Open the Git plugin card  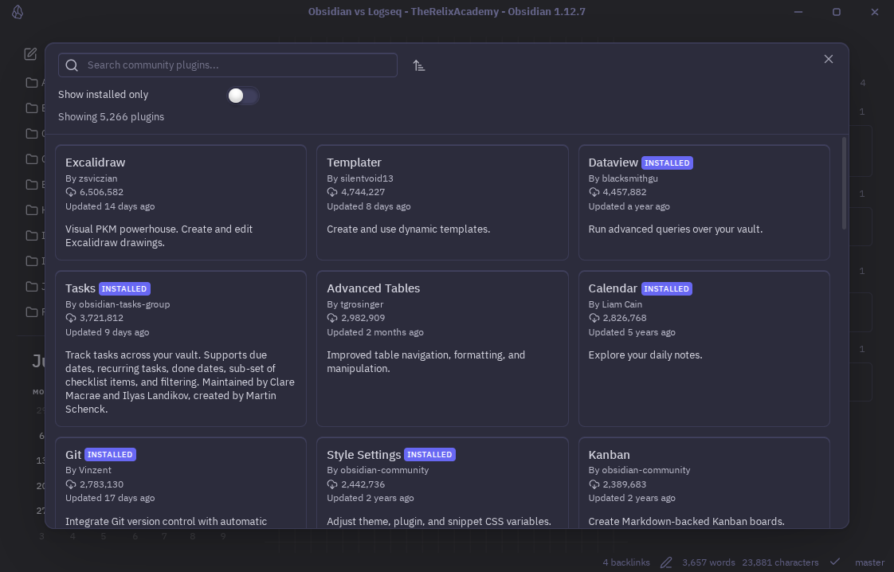click(x=181, y=483)
